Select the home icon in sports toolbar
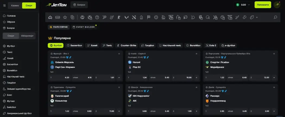 (50, 17)
